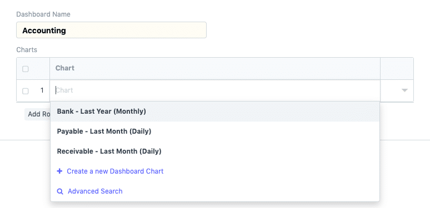This screenshot has width=430, height=208.
Task: Click the empty rightmost table header cell
Action: (397, 68)
